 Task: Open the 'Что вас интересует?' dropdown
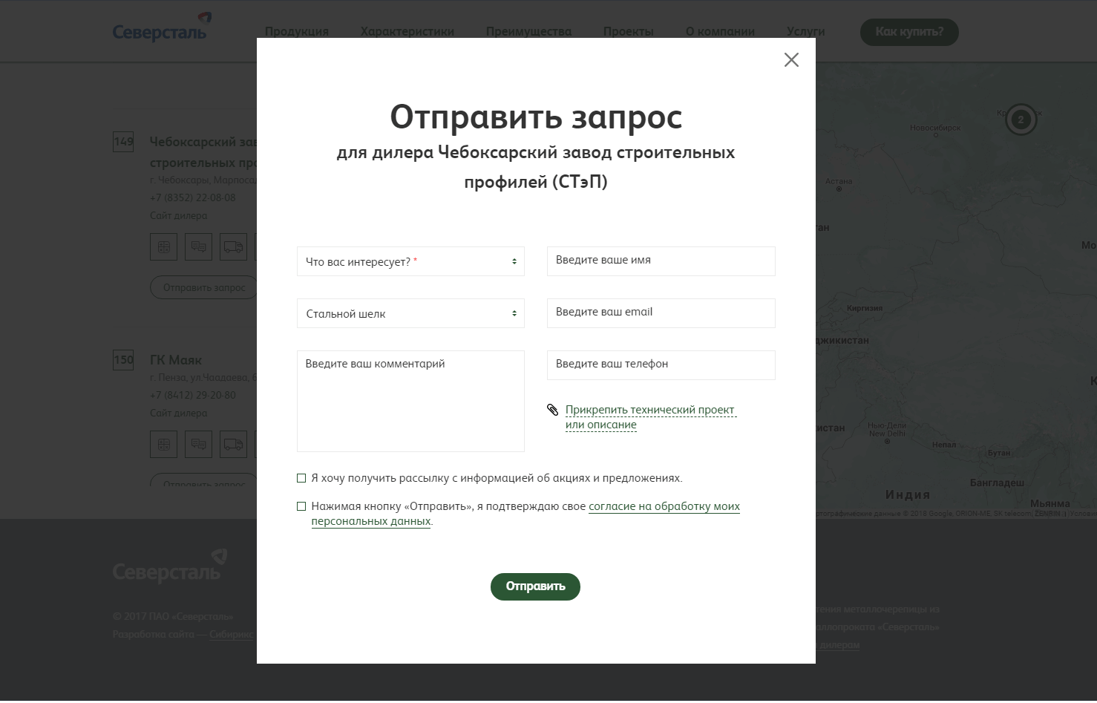410,261
